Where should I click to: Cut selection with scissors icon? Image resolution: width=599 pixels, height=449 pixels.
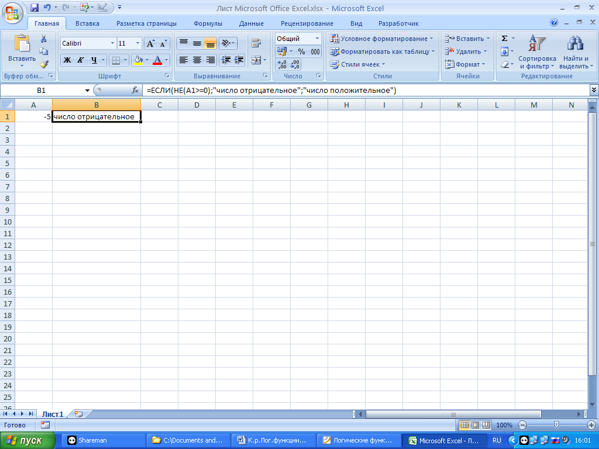[x=43, y=39]
